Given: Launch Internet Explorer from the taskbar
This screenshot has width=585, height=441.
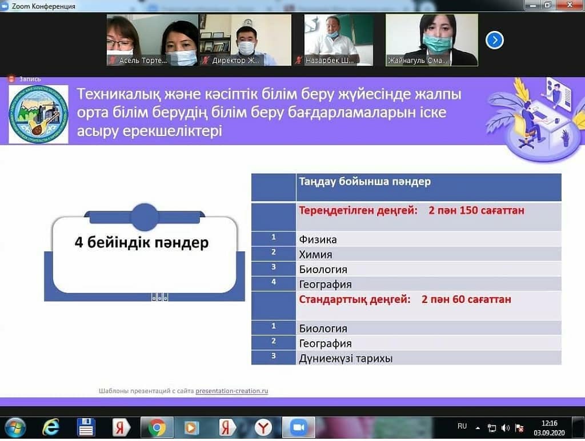Looking at the screenshot, I should coord(51,427).
